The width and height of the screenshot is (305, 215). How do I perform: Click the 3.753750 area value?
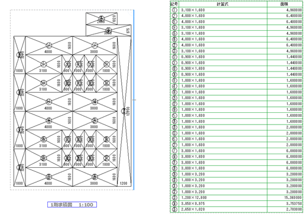click(294, 204)
